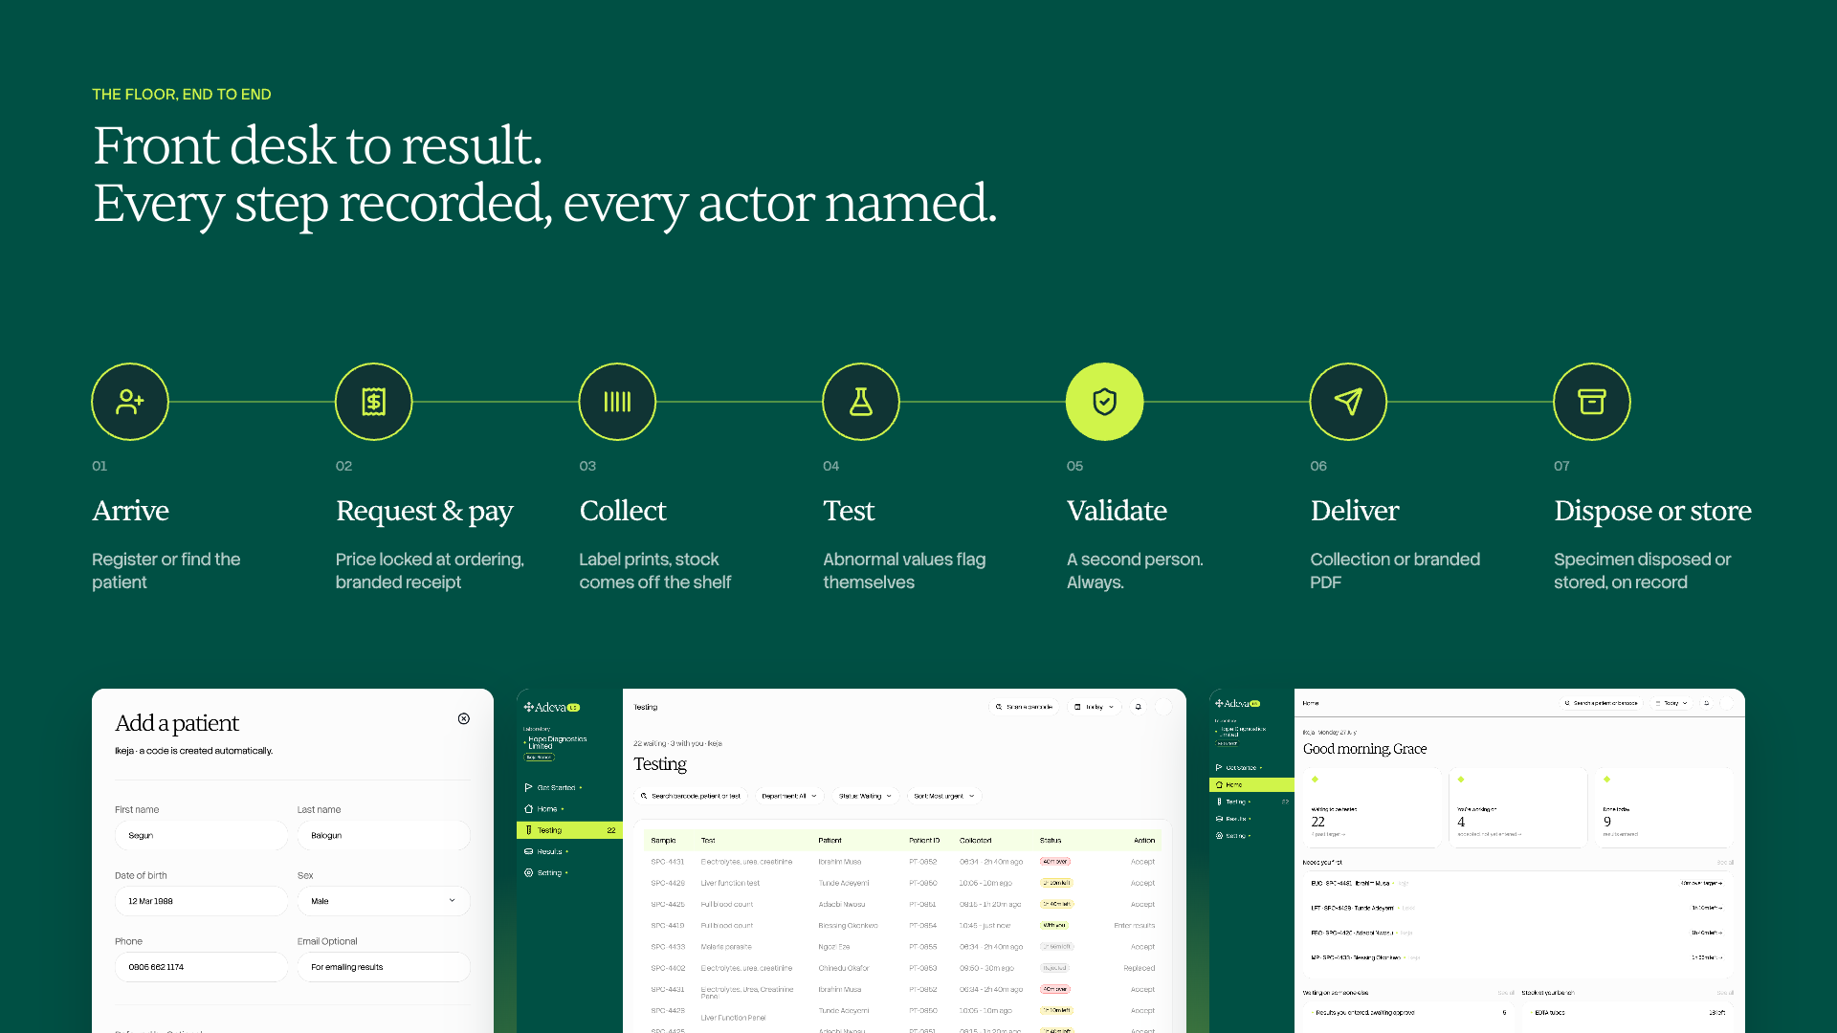Click the Collect barcode icon
Viewport: 1837px width, 1033px height.
(617, 402)
